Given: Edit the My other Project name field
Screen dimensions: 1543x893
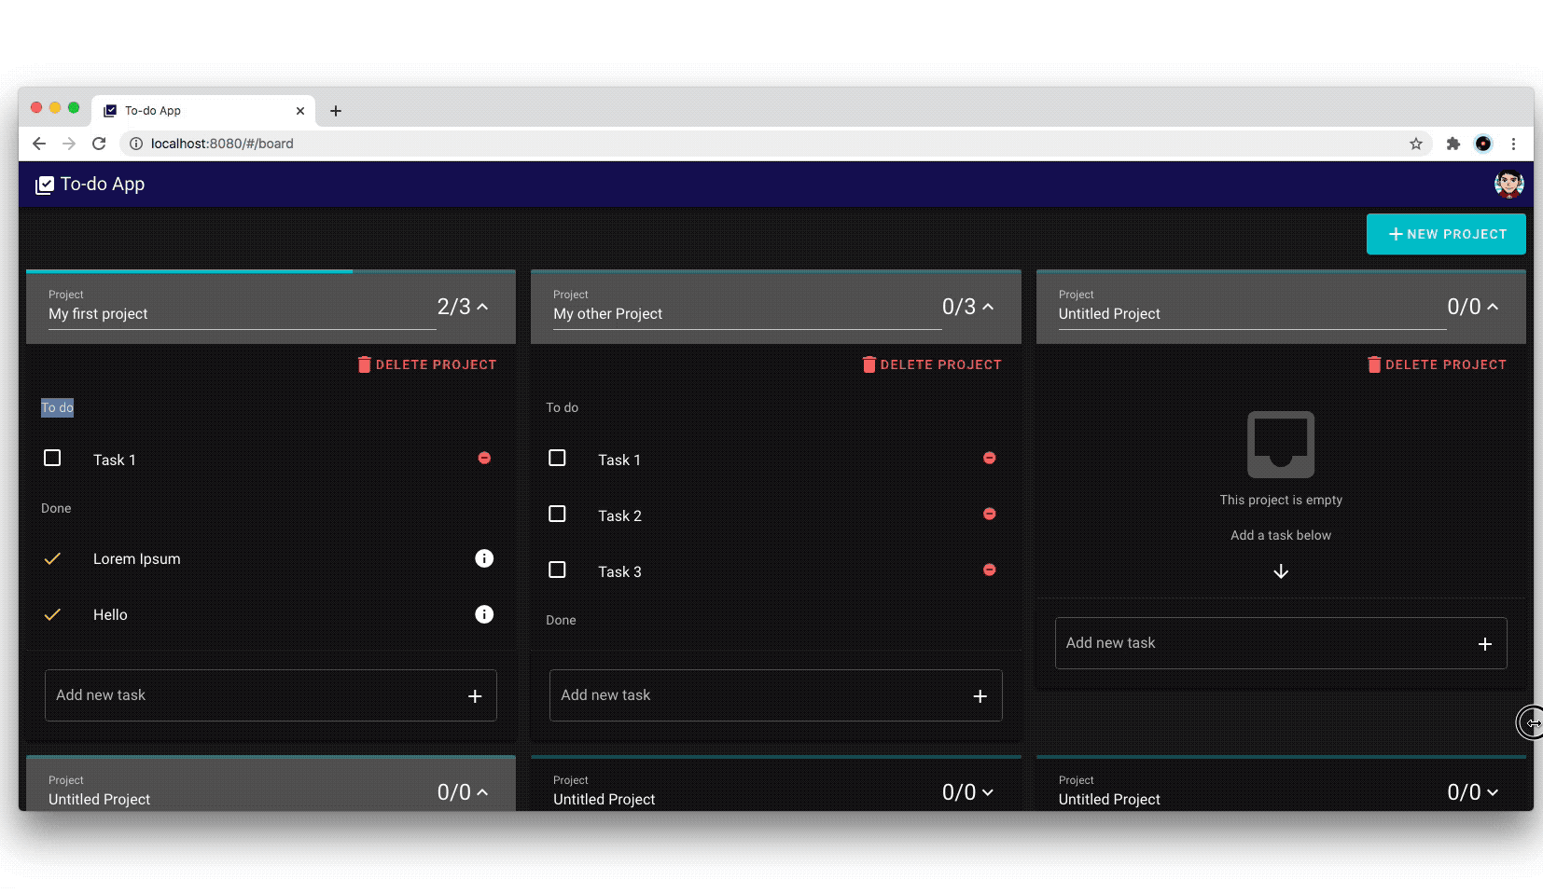Looking at the screenshot, I should point(747,314).
